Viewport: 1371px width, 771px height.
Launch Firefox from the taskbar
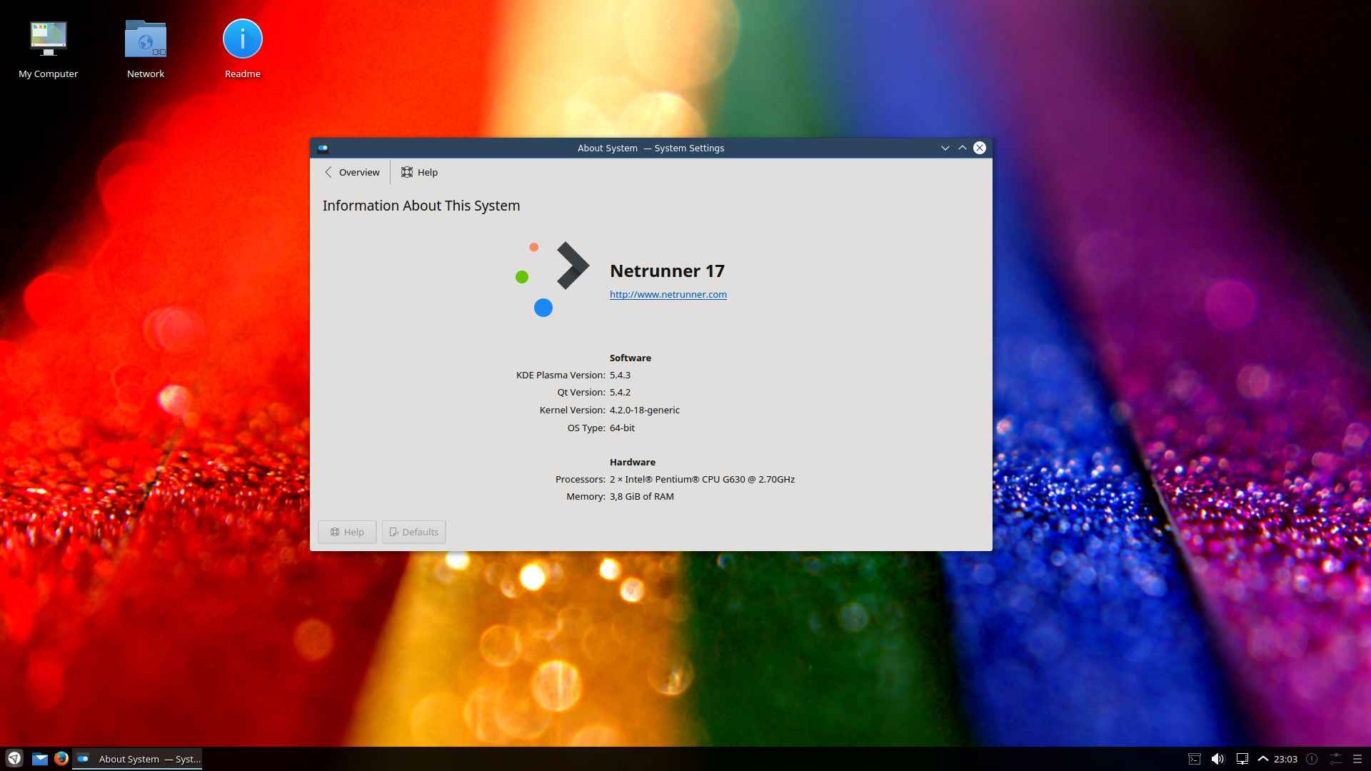click(61, 758)
